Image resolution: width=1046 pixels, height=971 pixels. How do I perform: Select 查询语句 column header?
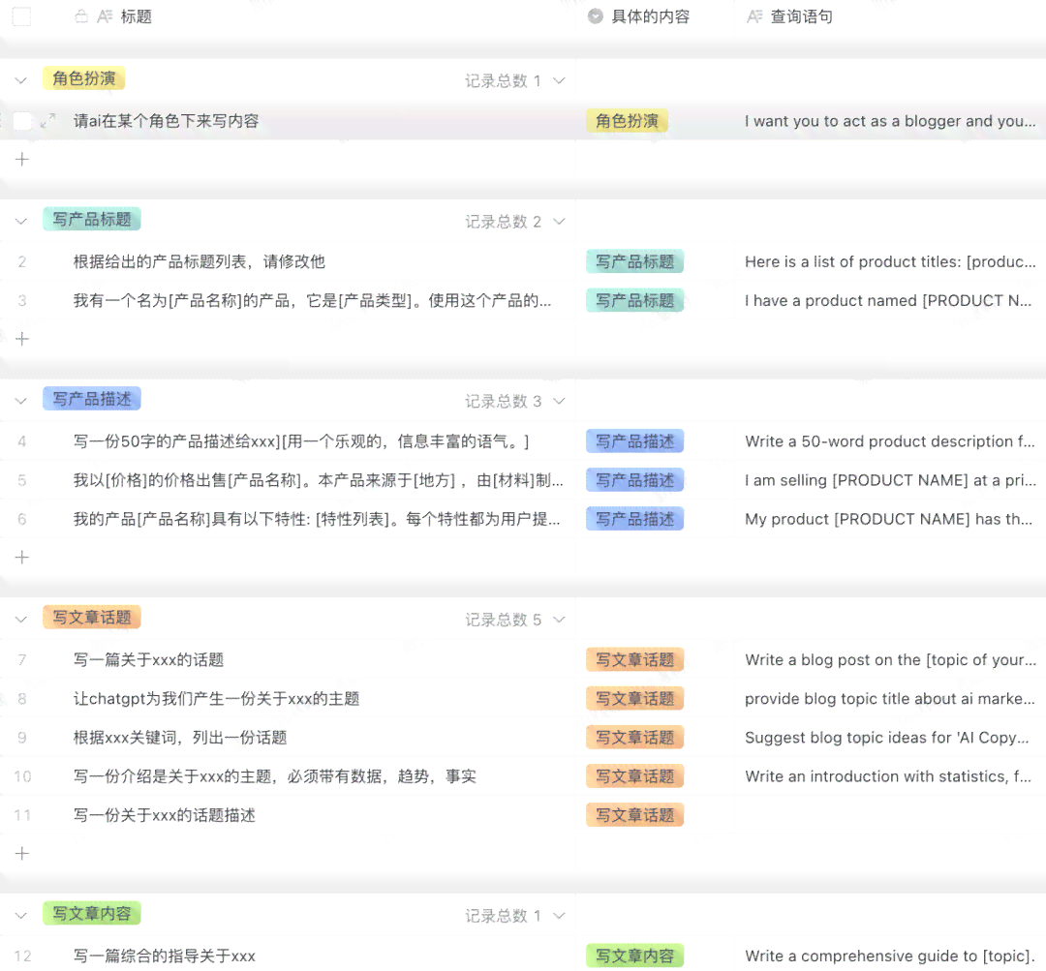[x=801, y=16]
